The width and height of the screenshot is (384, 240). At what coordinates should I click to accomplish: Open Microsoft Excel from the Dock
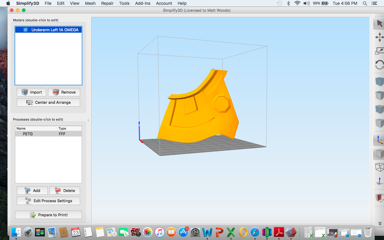[x=231, y=232]
